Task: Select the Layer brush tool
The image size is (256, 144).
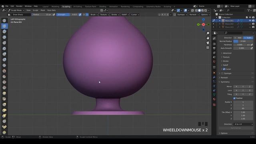Action: click(x=4, y=48)
